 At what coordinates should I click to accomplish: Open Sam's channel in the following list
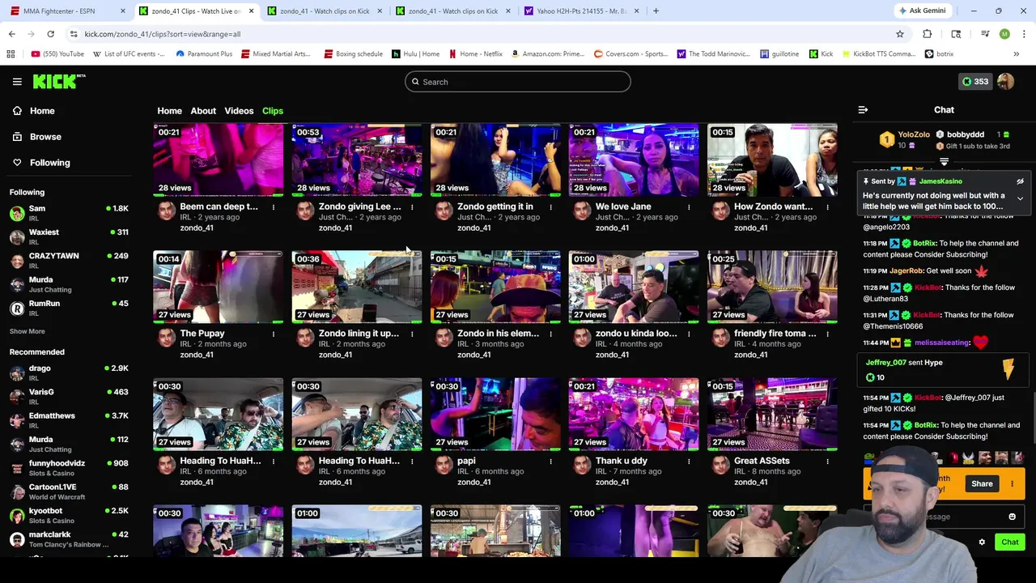[x=69, y=213]
